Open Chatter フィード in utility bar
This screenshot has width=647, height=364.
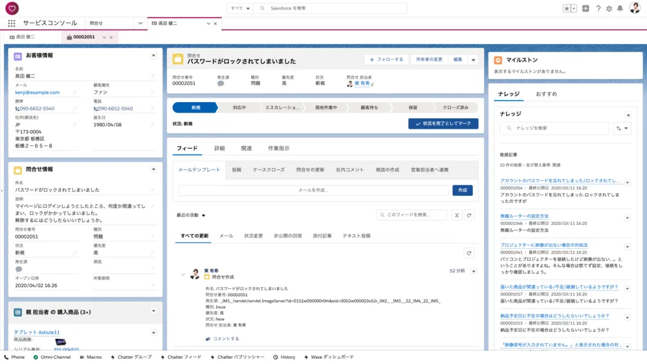[x=181, y=357]
